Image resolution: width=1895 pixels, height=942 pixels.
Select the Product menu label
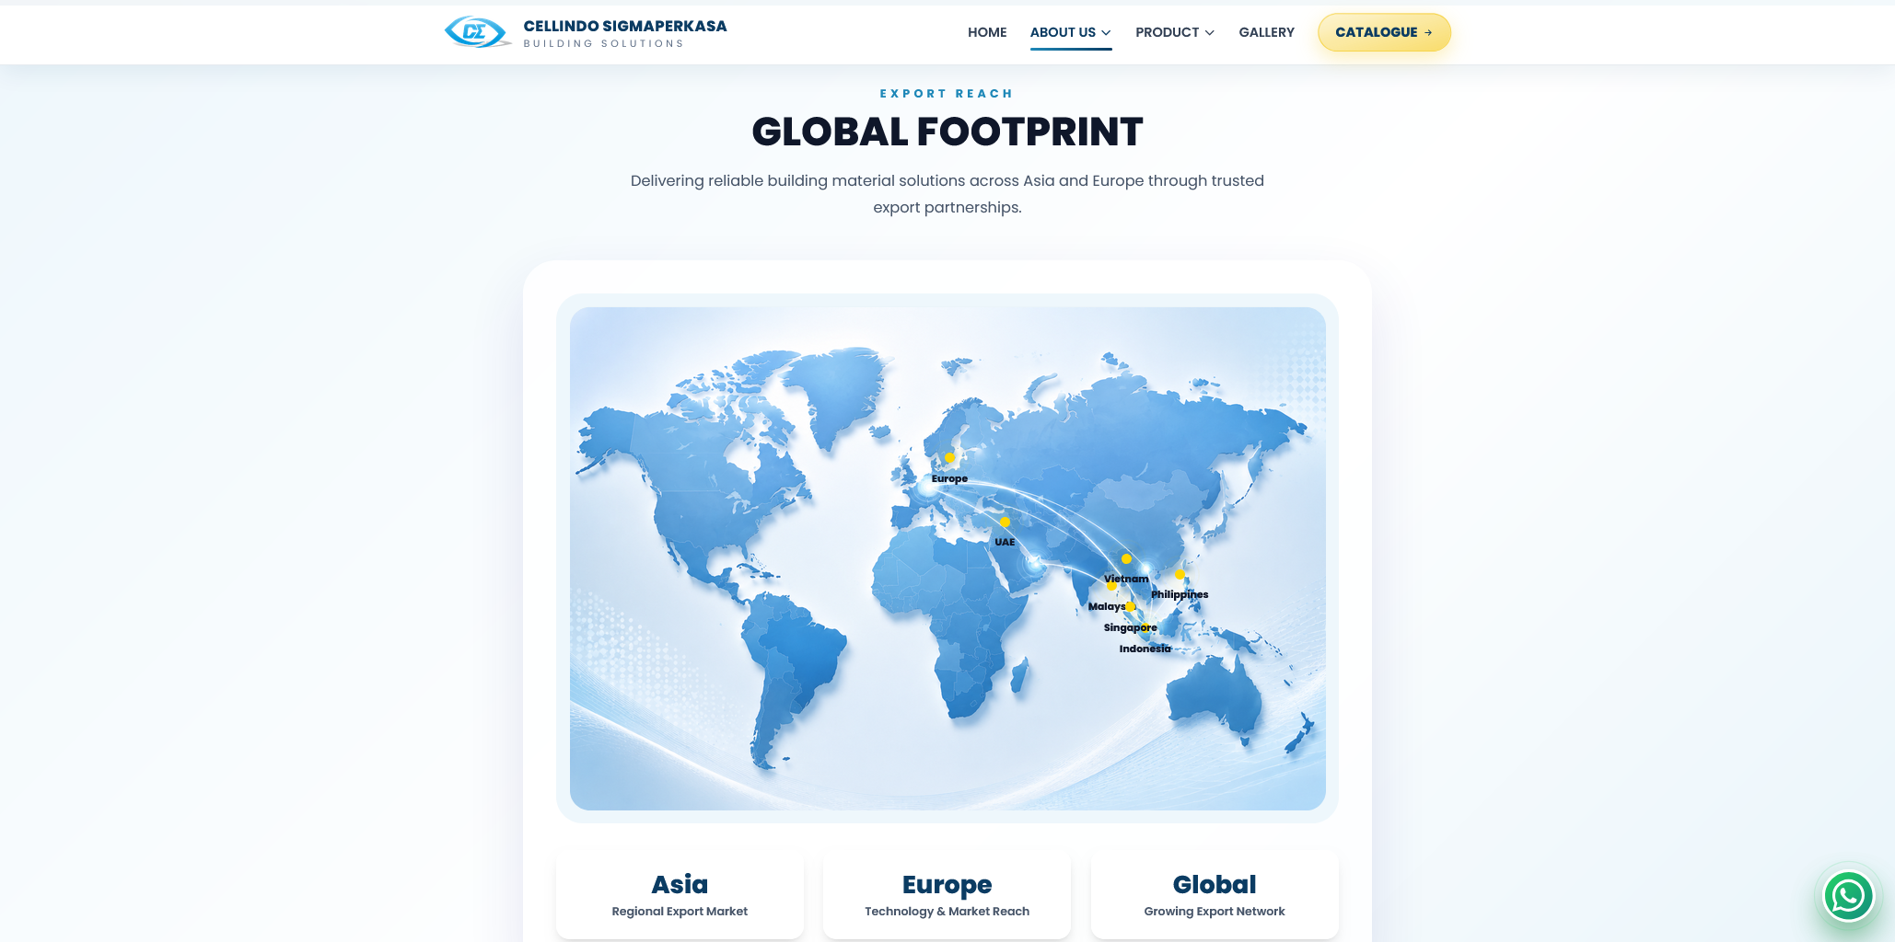(1167, 32)
